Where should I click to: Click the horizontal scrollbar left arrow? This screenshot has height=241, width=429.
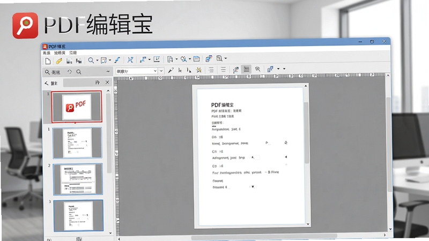tap(119, 239)
